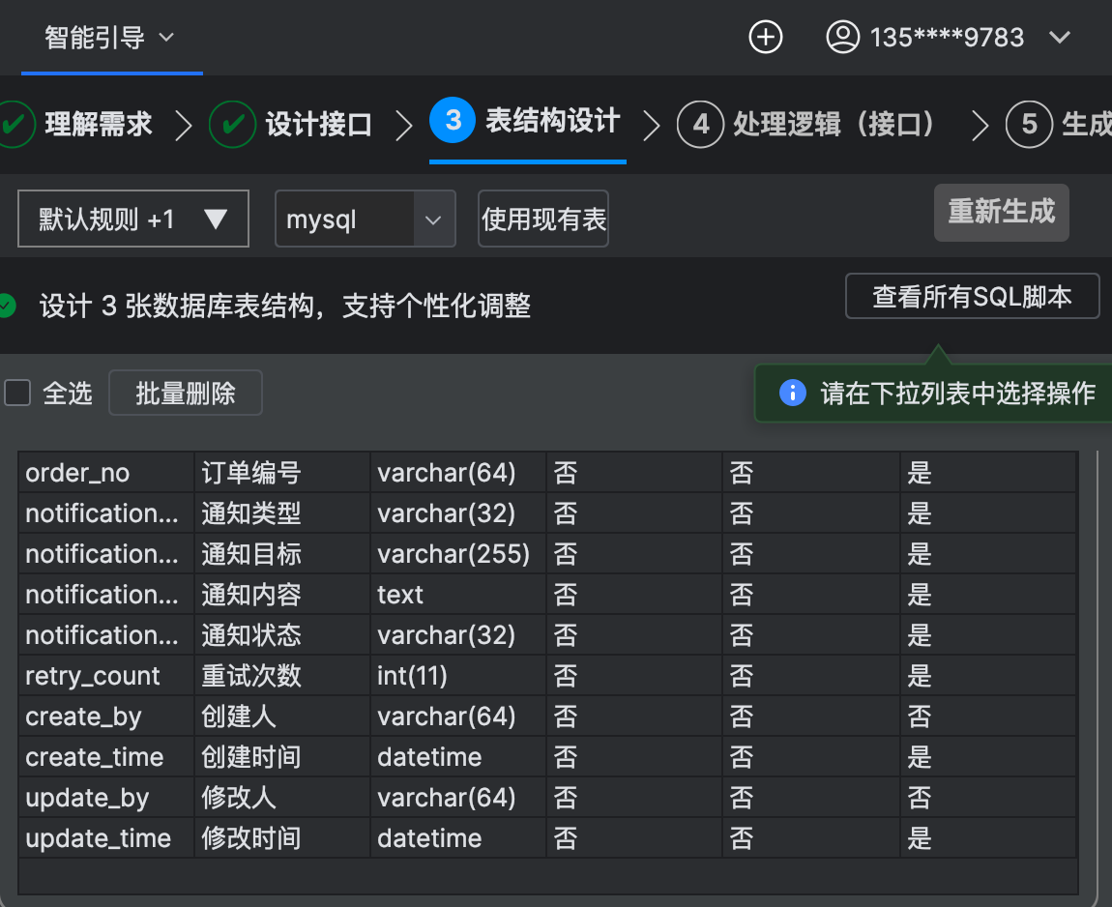Click the green status check beside 设计 3 张数据库表结构
1112x907 pixels.
coord(7,306)
